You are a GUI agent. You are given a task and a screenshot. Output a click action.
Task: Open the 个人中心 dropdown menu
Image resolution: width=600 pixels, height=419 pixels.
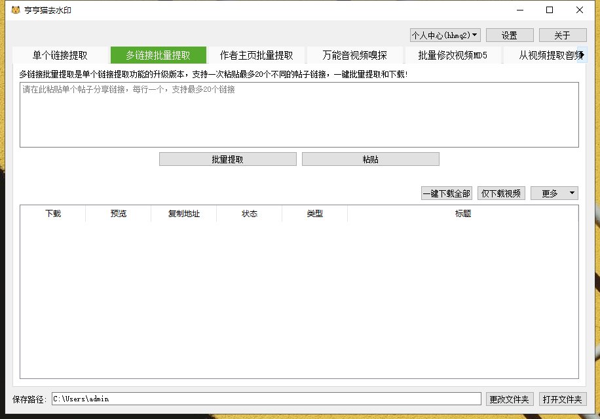pyautogui.click(x=445, y=35)
